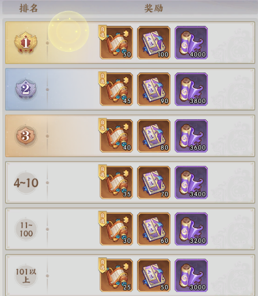Click the rank 2 book reward showing 90
The image size is (258, 296).
point(154,89)
